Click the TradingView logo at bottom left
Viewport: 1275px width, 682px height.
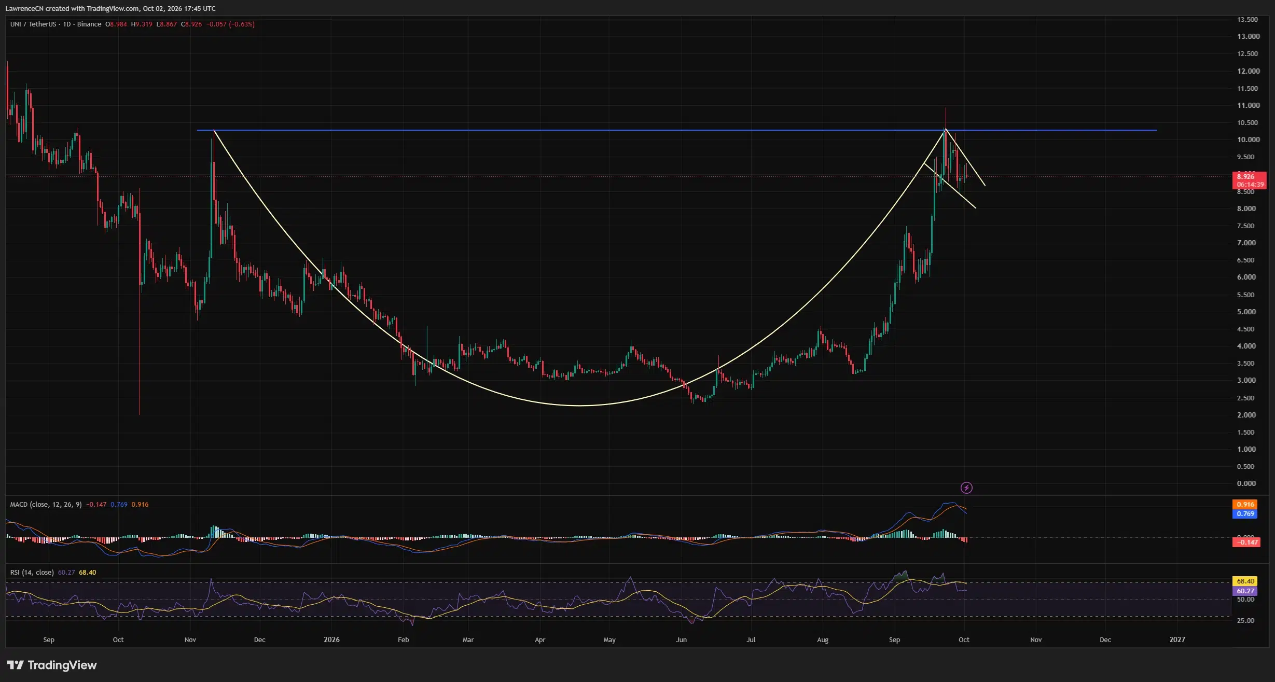(x=52, y=665)
